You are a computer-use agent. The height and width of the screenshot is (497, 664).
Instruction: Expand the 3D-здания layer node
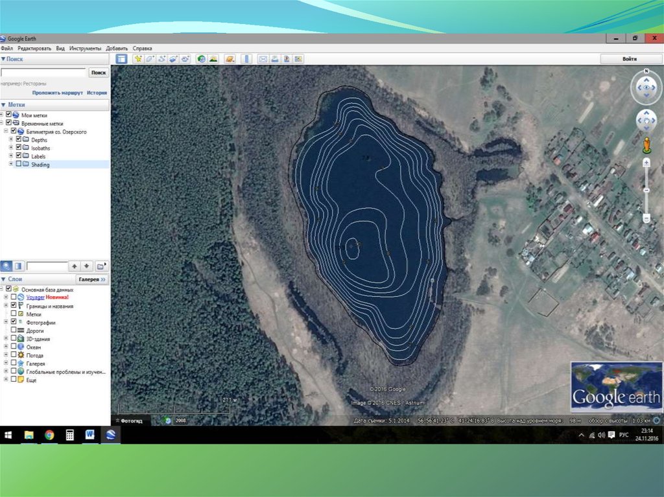pyautogui.click(x=6, y=339)
